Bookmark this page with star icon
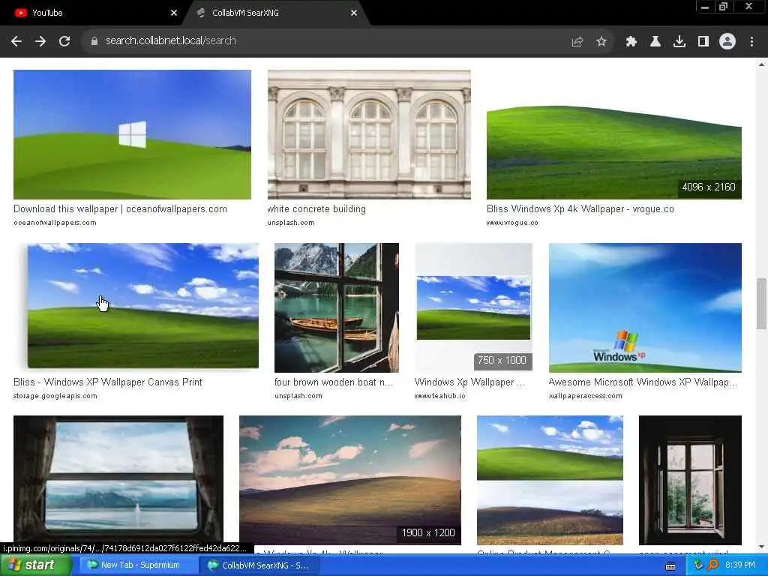768x576 pixels. (601, 42)
